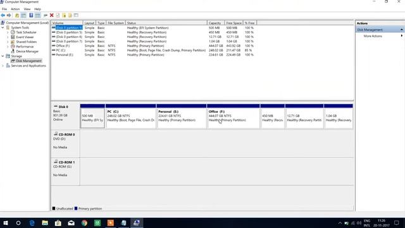Viewport: 405px width, 228px height.
Task: Select the 450 MB recovery partition block
Action: click(273, 116)
